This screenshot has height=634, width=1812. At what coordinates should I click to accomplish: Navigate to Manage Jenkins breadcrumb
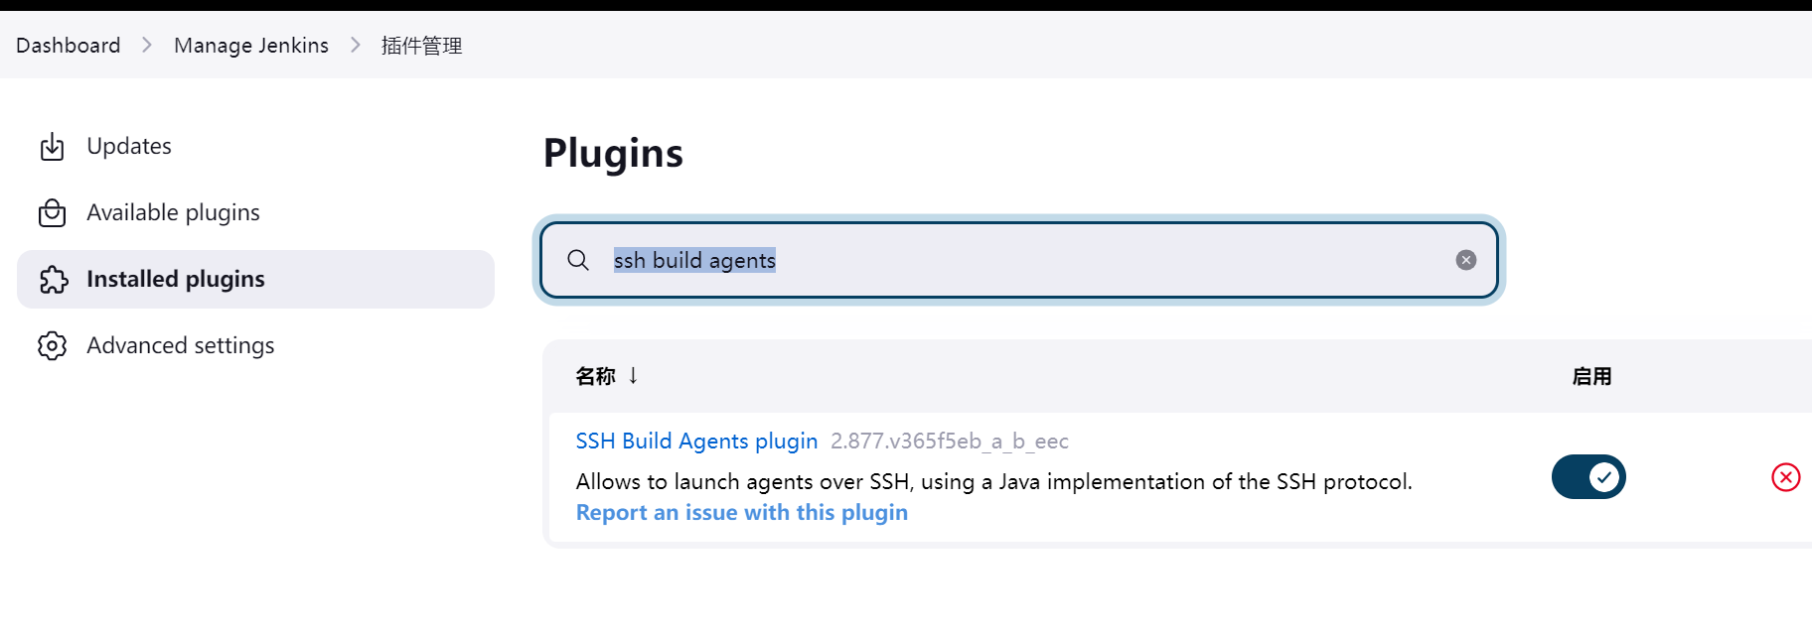click(x=250, y=45)
